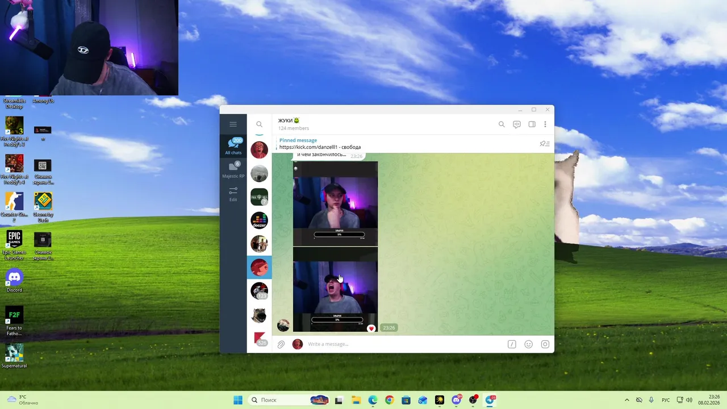727x409 pixels.
Task: Select the currently highlighted red avatar chat
Action: [x=259, y=267]
